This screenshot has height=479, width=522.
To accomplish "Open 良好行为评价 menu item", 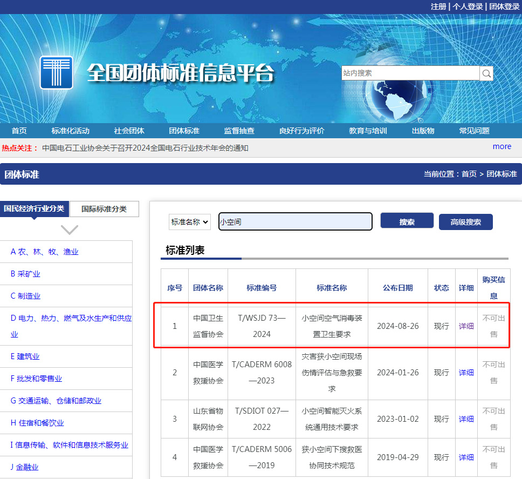I will pos(301,131).
